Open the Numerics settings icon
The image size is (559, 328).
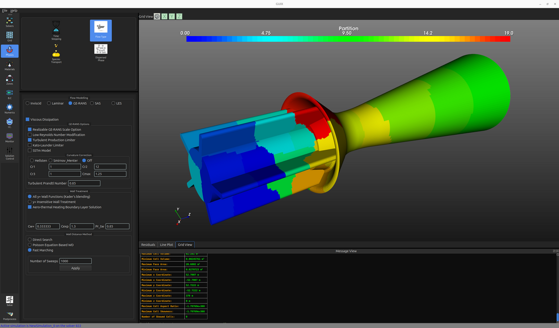[x=10, y=108]
